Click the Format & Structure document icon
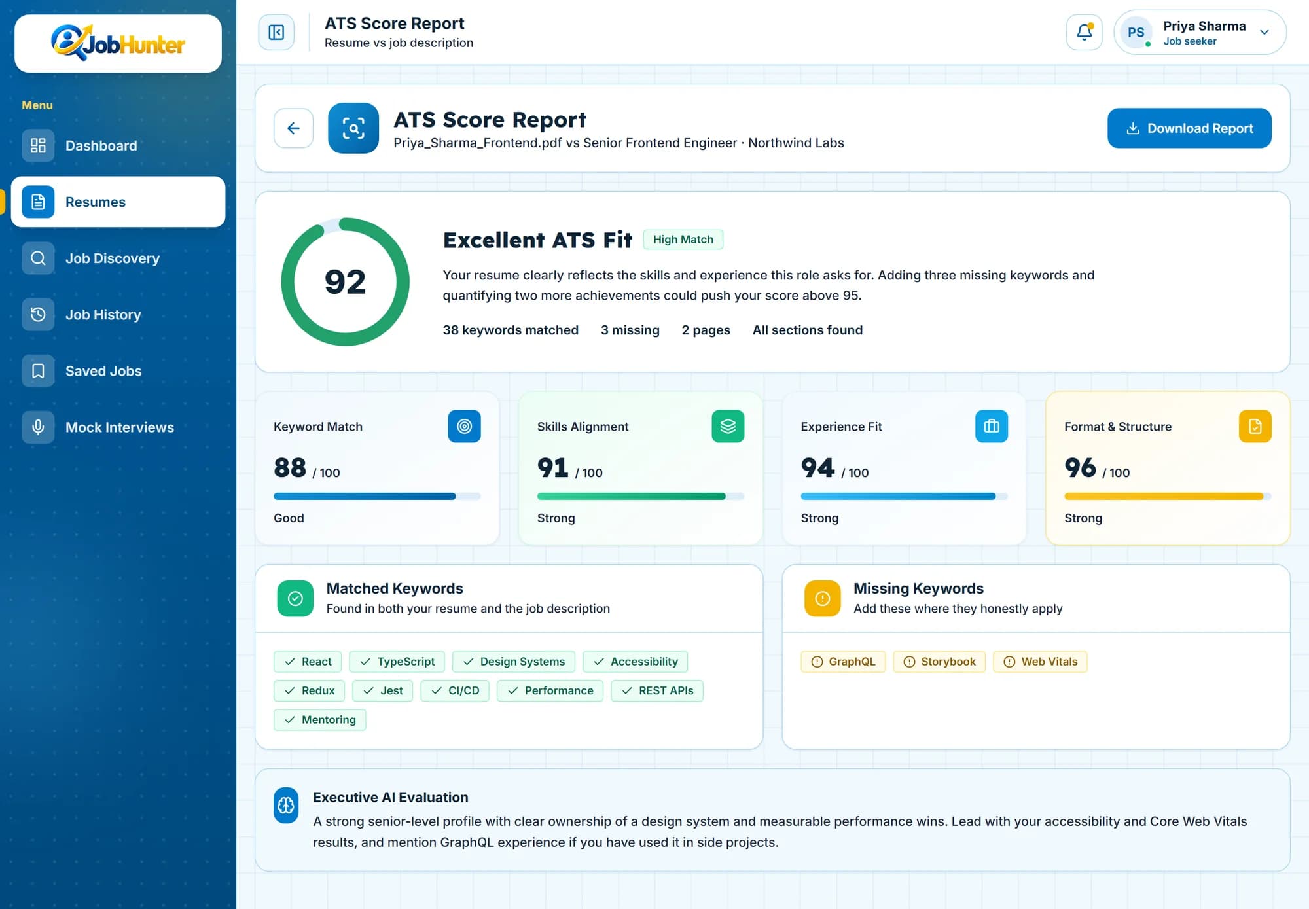This screenshot has width=1309, height=909. [1255, 426]
